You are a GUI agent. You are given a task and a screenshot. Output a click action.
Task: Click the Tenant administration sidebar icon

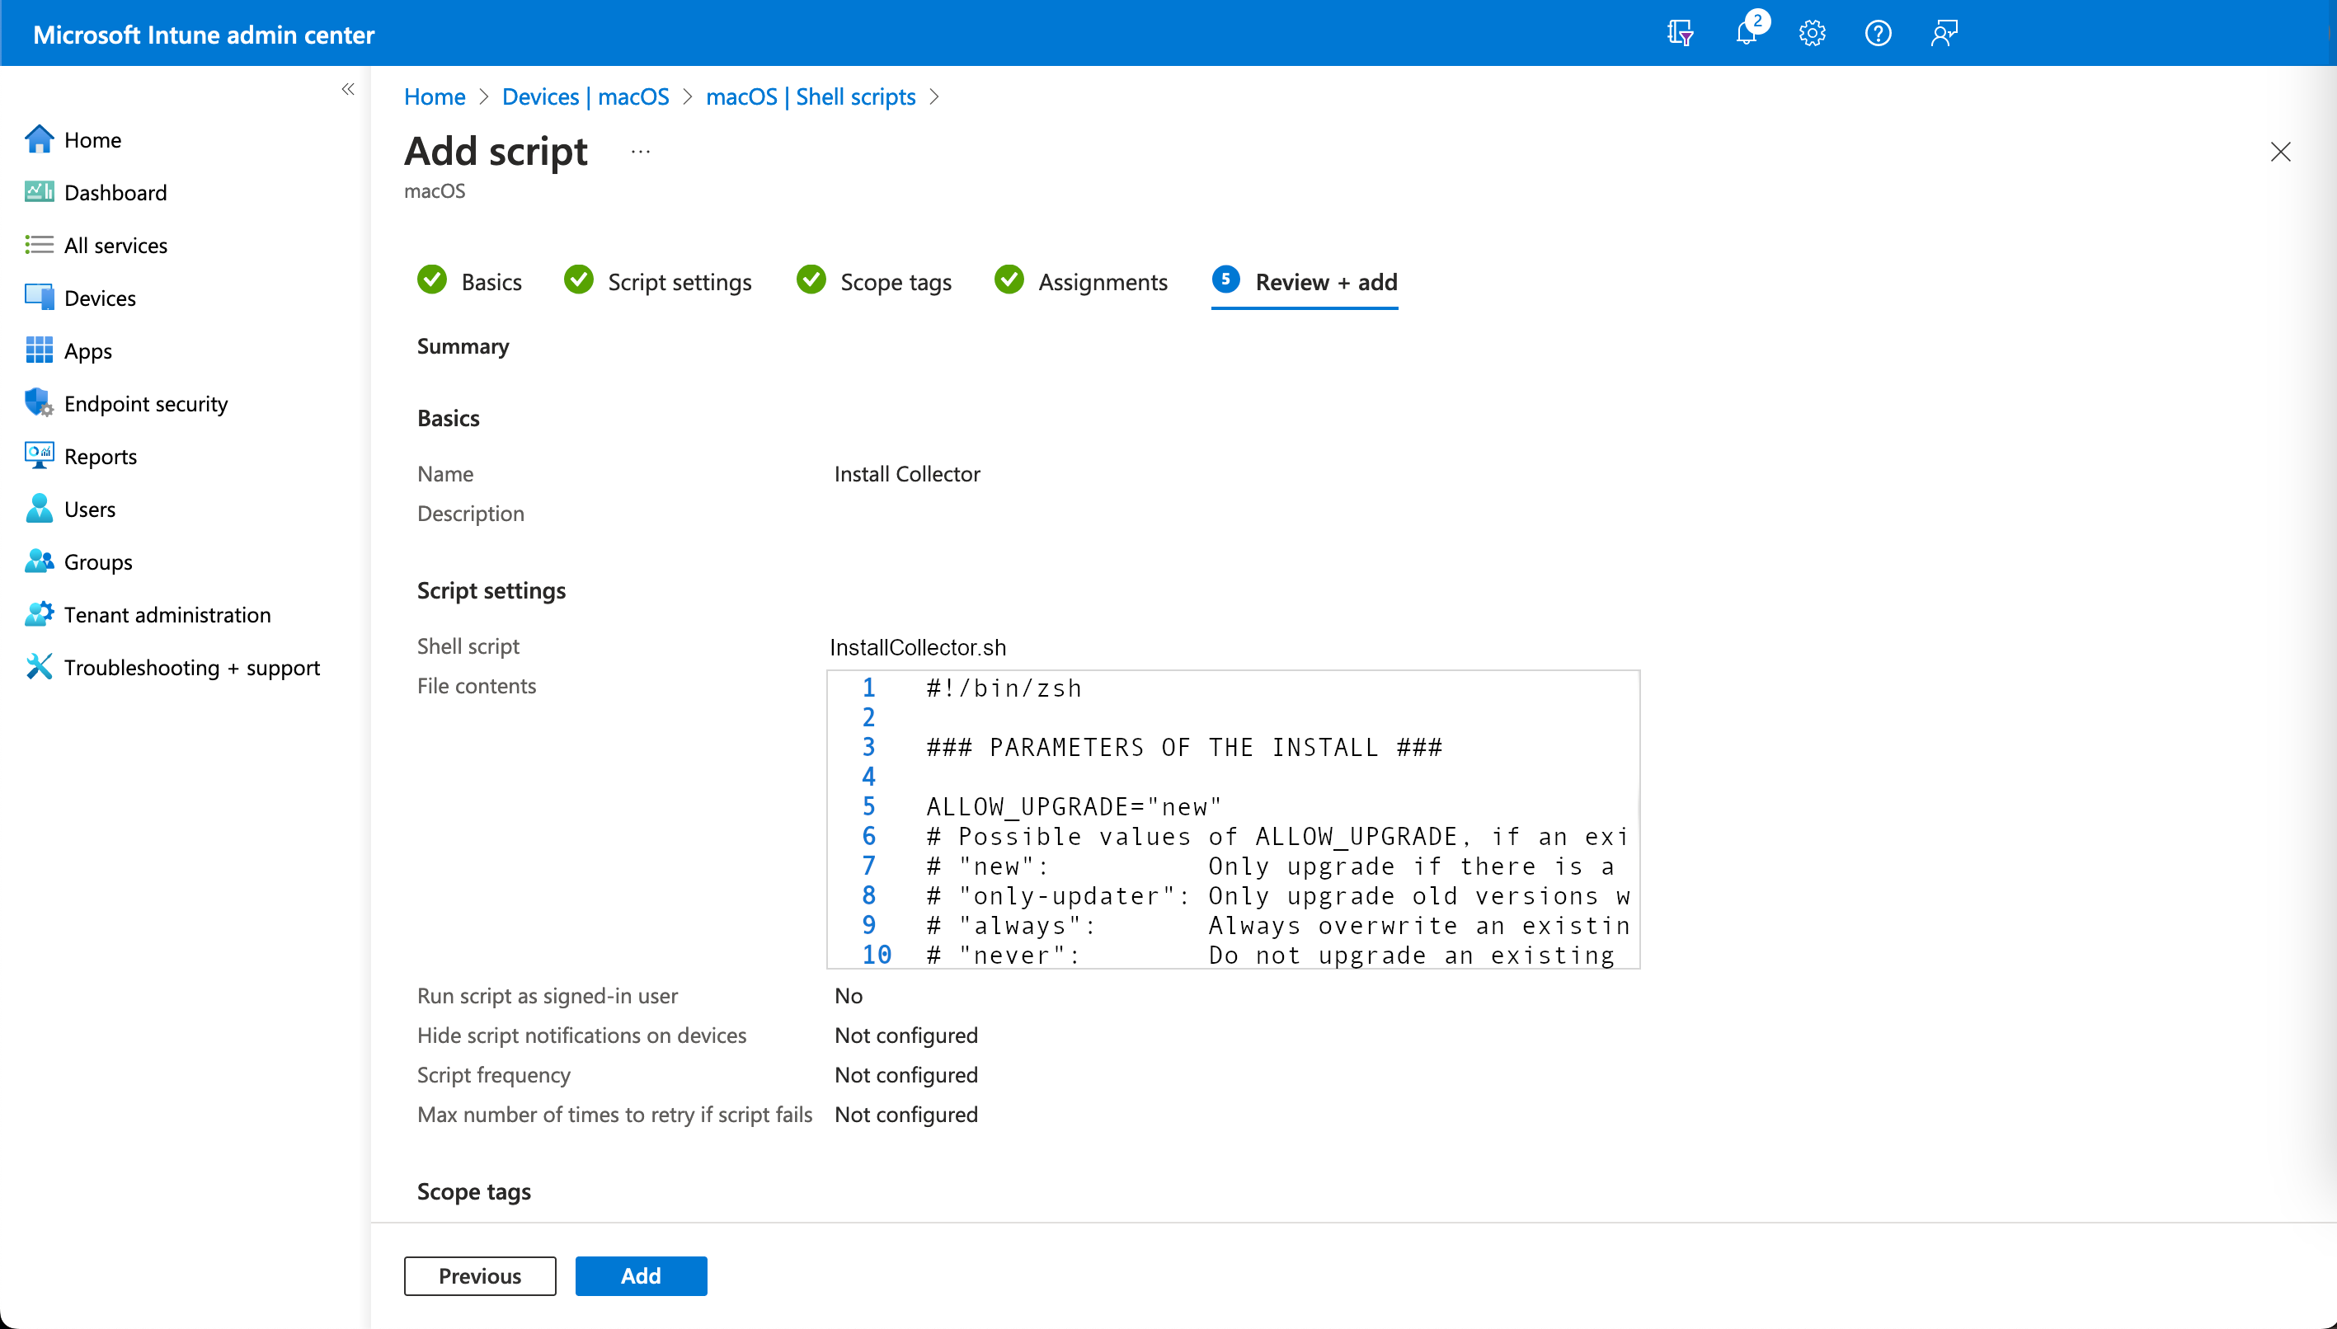pos(38,614)
